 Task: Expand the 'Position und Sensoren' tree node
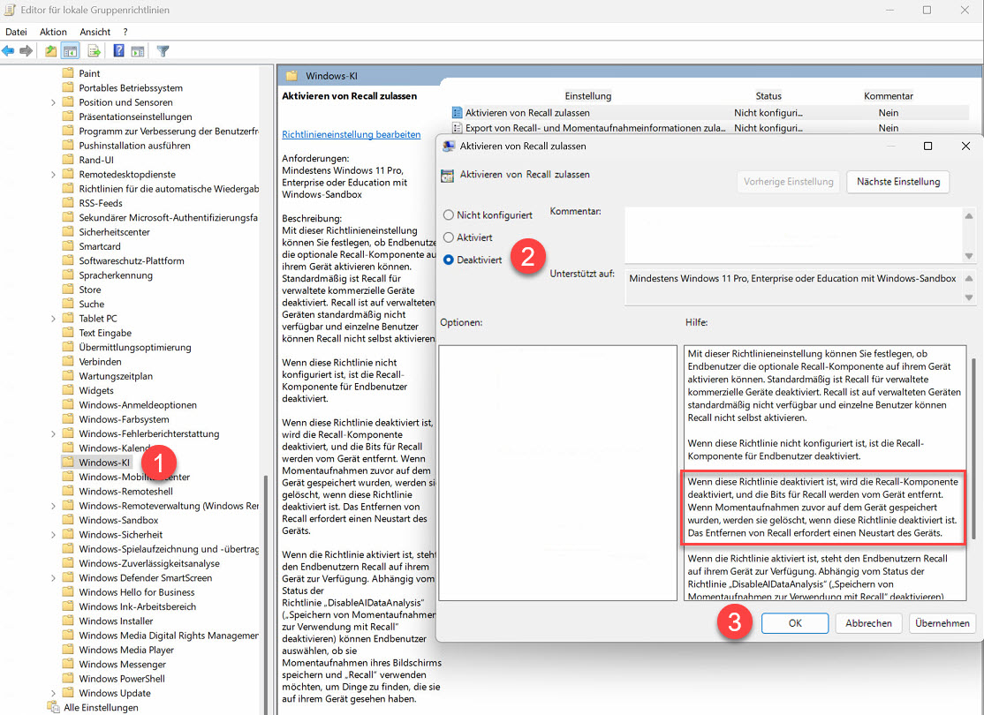(x=53, y=102)
